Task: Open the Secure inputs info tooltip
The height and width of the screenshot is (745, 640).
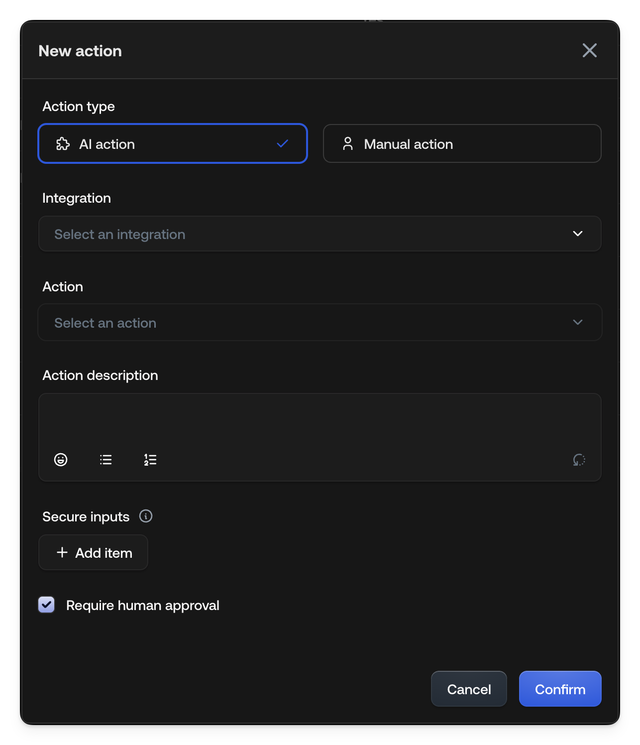Action: (x=146, y=516)
